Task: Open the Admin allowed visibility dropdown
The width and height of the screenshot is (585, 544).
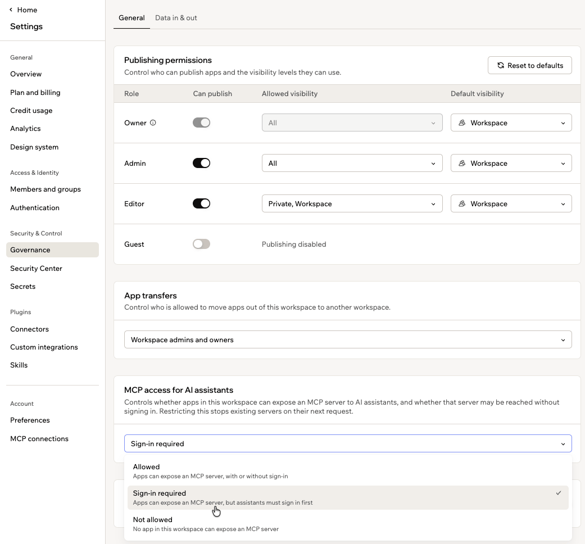Action: tap(352, 163)
